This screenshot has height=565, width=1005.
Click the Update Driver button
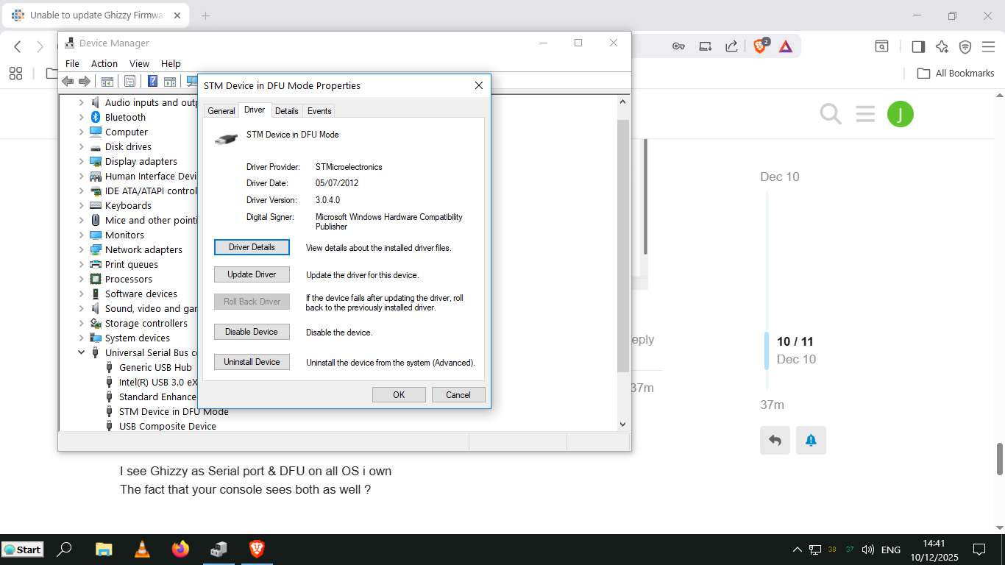(252, 274)
